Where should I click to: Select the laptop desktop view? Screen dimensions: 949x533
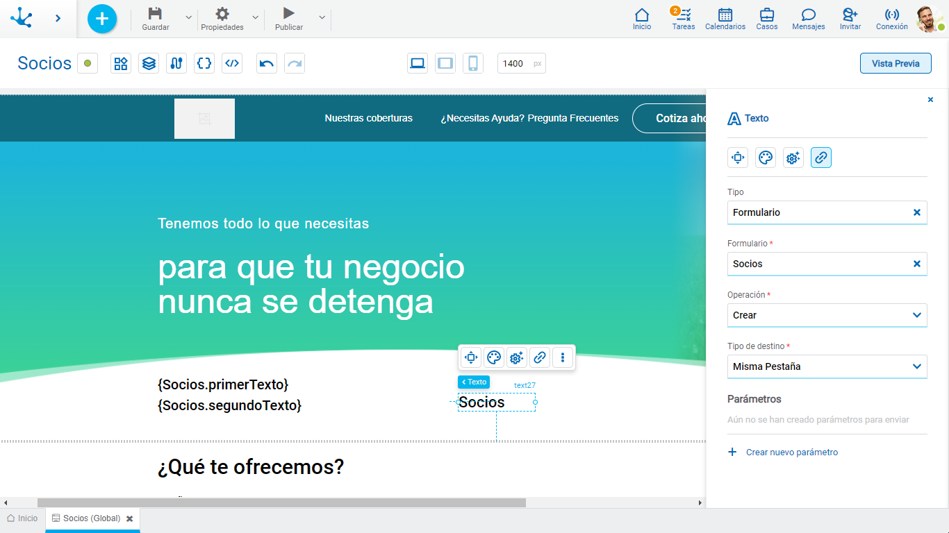(x=418, y=63)
